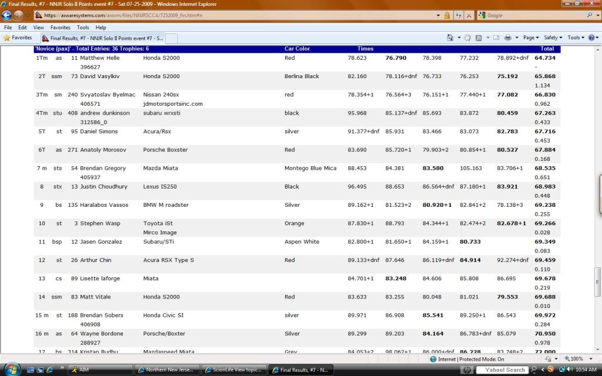The width and height of the screenshot is (602, 376).
Task: Go back with the browser Back arrow
Action: point(6,15)
